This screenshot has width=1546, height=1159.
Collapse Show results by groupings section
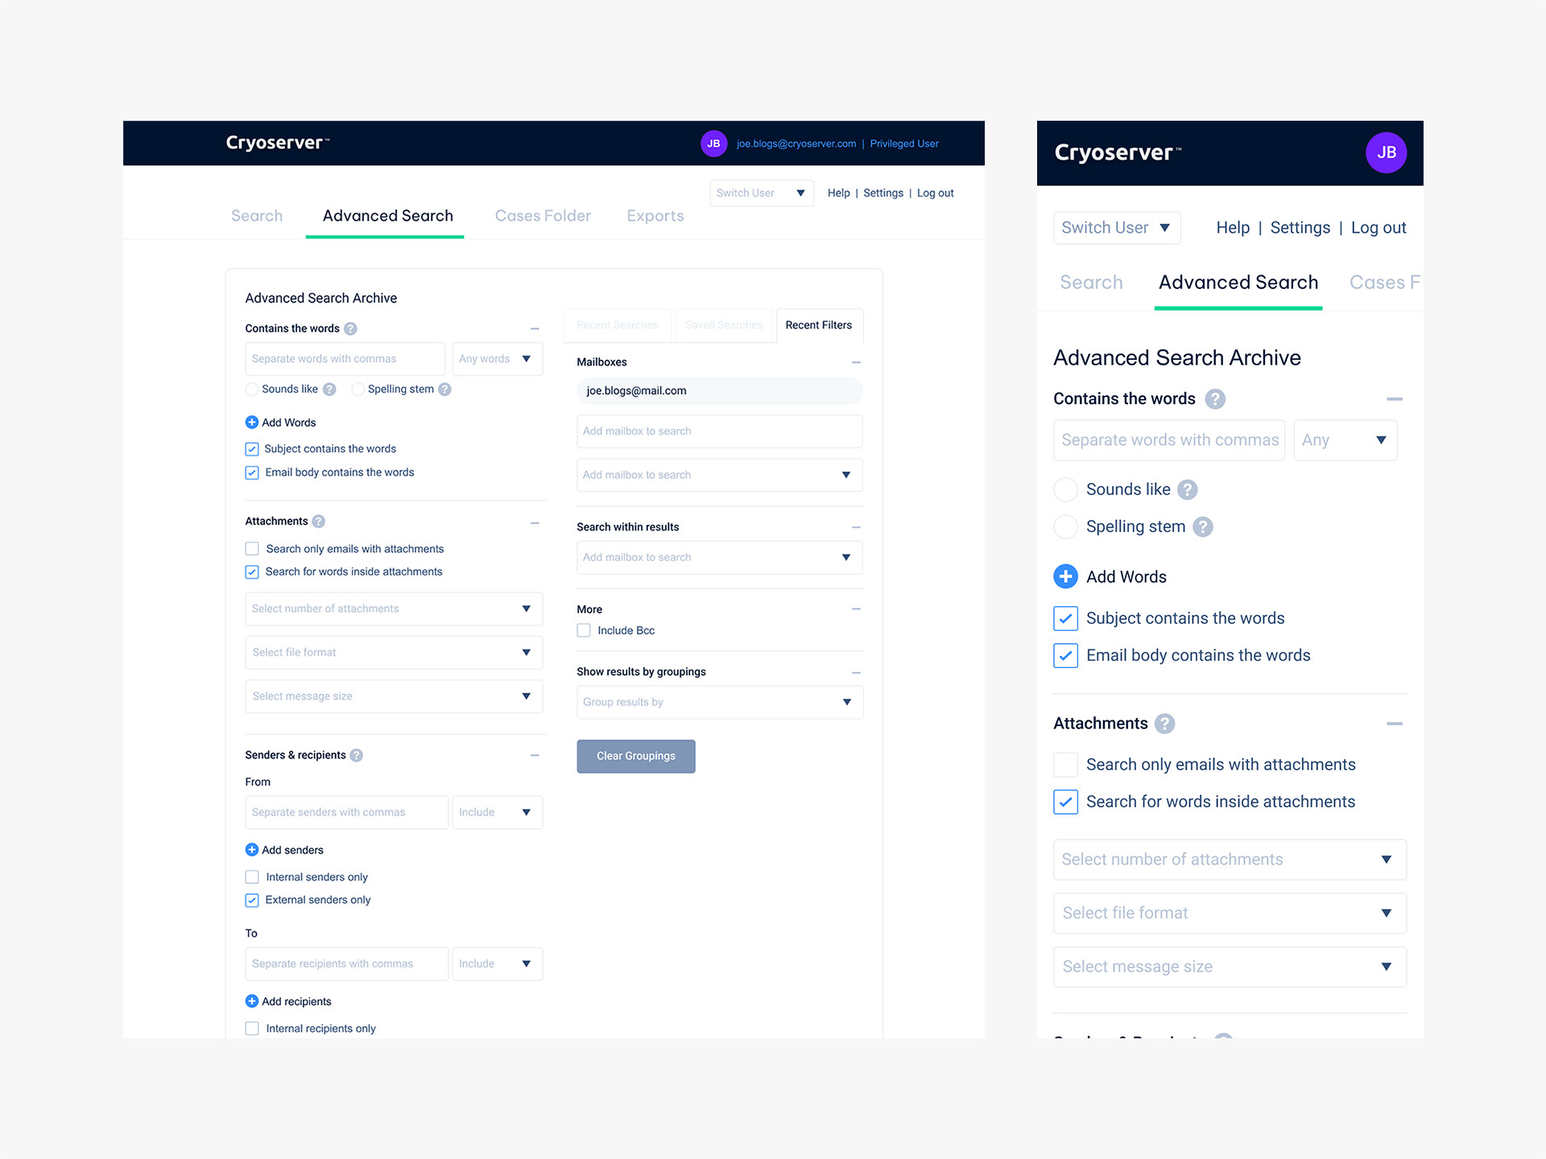coord(856,673)
